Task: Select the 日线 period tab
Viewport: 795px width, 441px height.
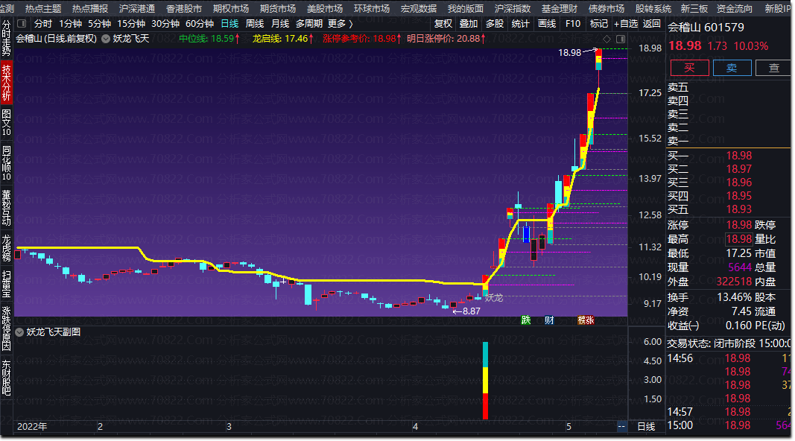Action: pyautogui.click(x=229, y=24)
